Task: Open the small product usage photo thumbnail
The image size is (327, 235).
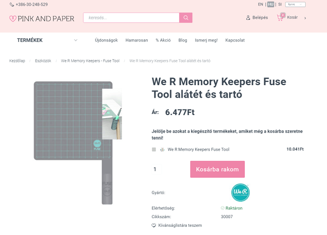Action: click(112, 114)
